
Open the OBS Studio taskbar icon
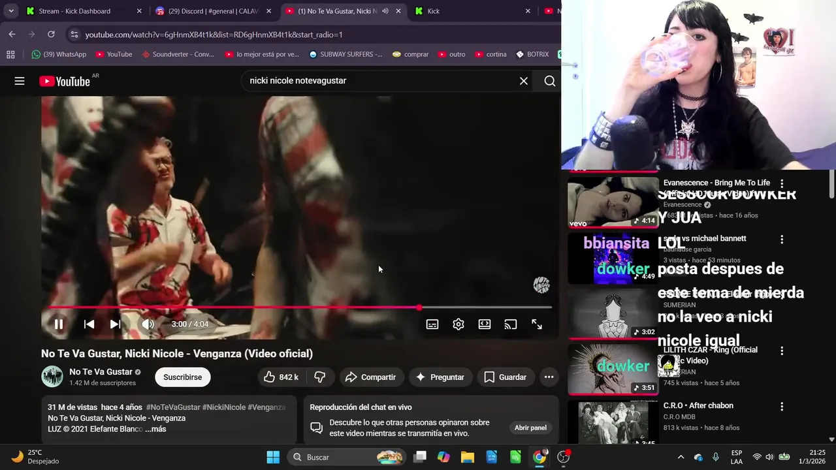coord(564,457)
